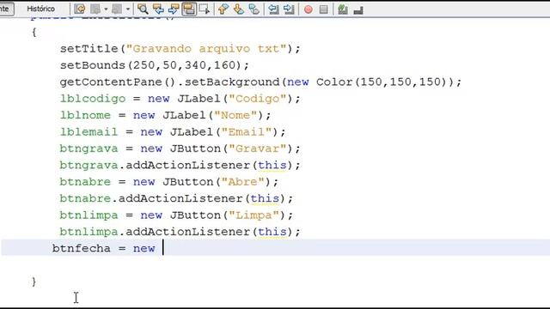
Task: Click the lblcodigo variable name
Action: click(x=93, y=99)
